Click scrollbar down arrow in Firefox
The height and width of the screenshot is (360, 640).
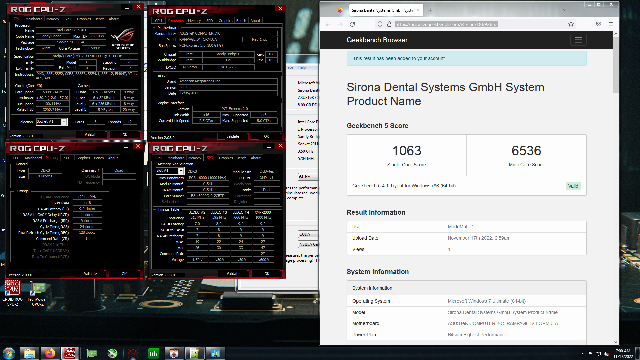[x=616, y=342]
